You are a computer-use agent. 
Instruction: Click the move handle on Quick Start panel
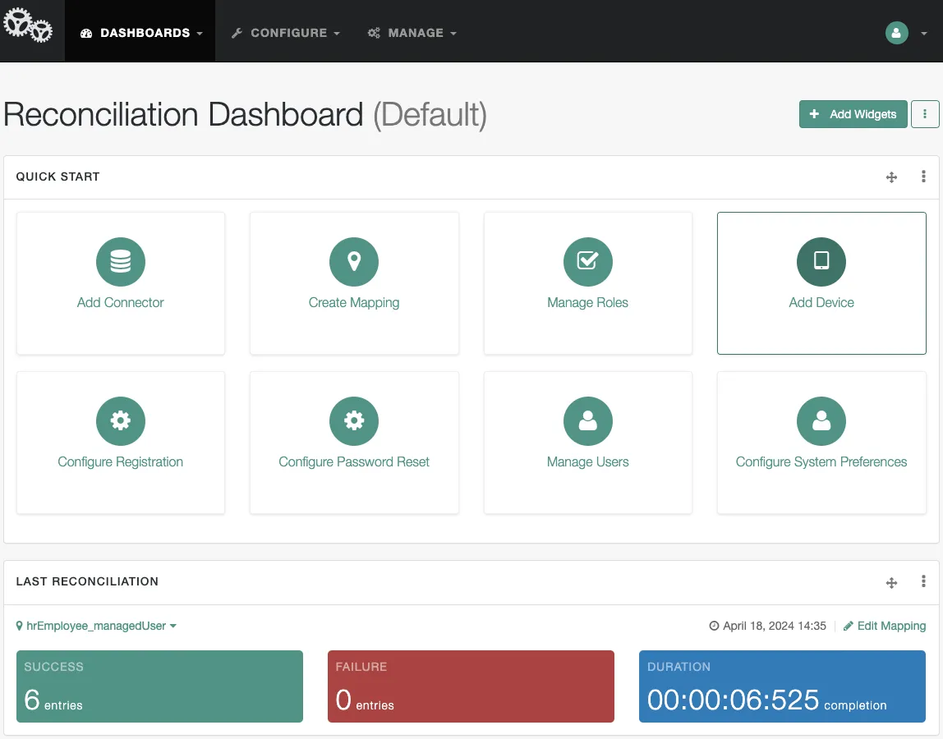tap(891, 177)
